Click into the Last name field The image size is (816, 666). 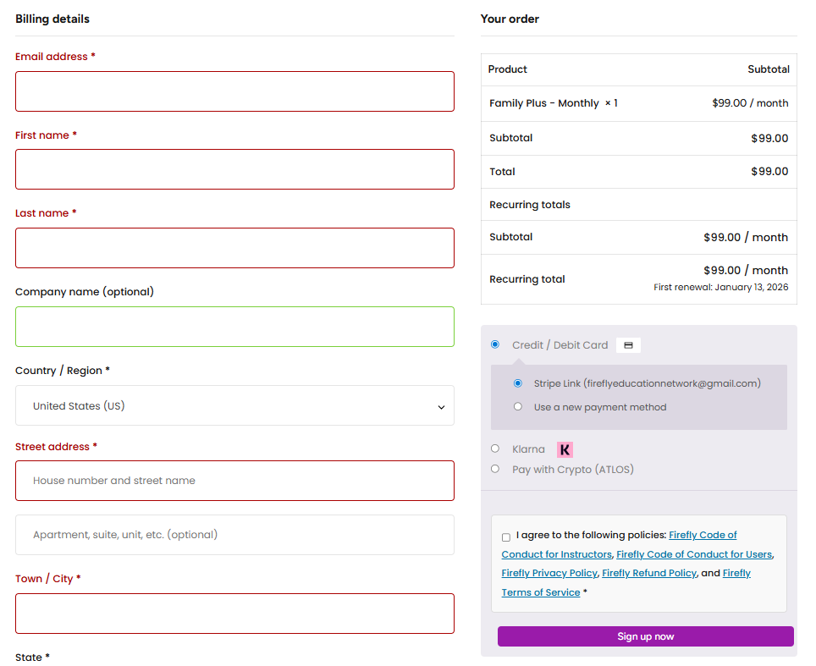point(234,248)
